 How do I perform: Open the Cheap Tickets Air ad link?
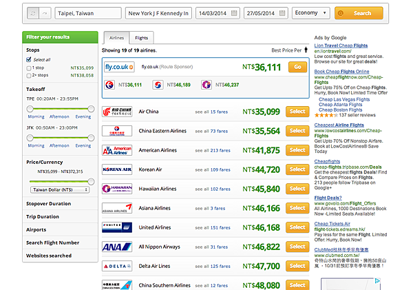pyautogui.click(x=332, y=224)
